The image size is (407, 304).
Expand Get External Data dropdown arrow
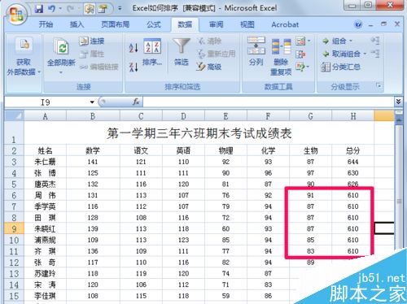[39, 72]
